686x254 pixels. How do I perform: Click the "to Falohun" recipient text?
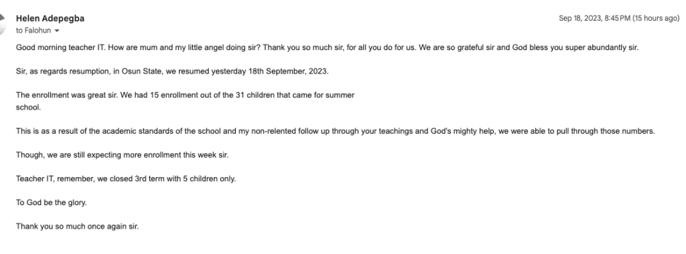tap(33, 31)
